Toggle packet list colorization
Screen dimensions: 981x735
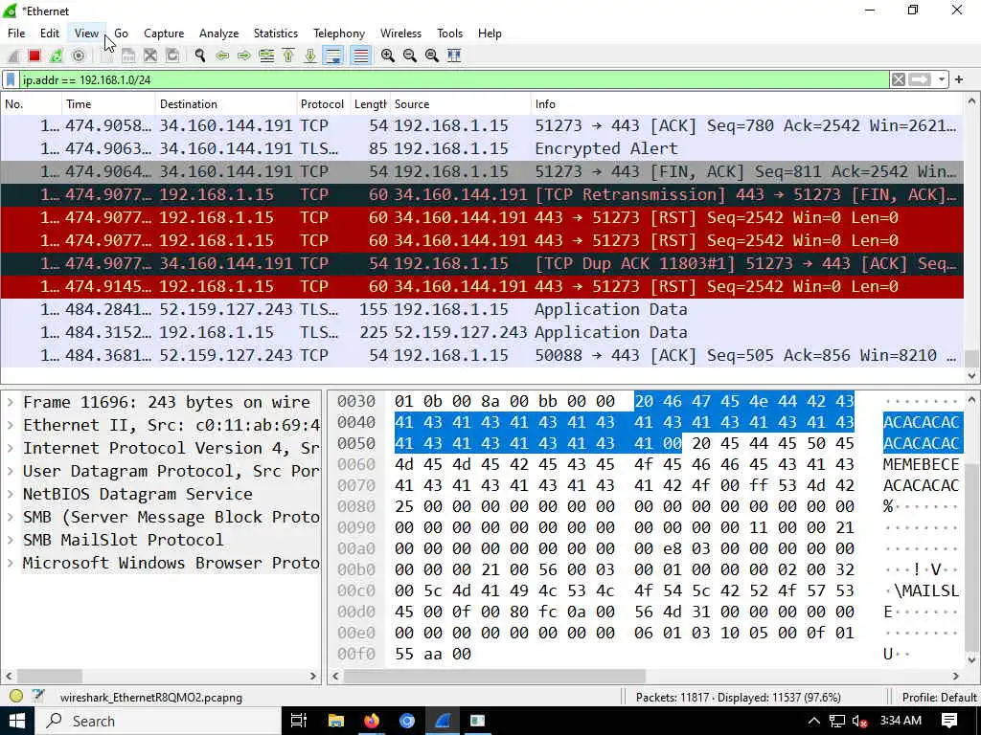pyautogui.click(x=360, y=56)
